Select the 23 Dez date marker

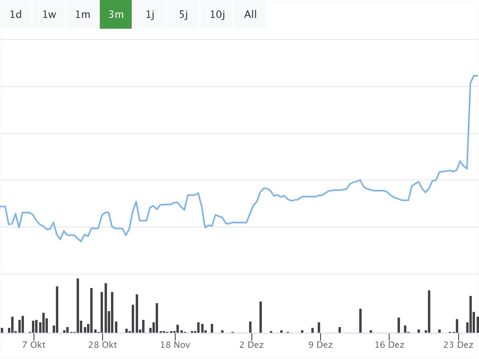coord(458,345)
